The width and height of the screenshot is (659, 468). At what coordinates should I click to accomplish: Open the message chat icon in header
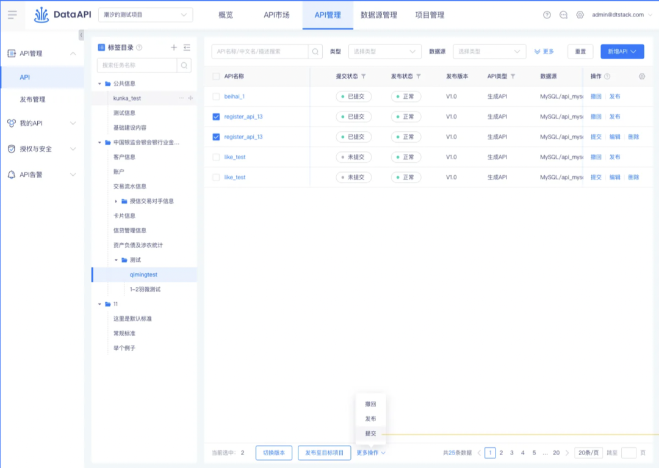tap(563, 15)
